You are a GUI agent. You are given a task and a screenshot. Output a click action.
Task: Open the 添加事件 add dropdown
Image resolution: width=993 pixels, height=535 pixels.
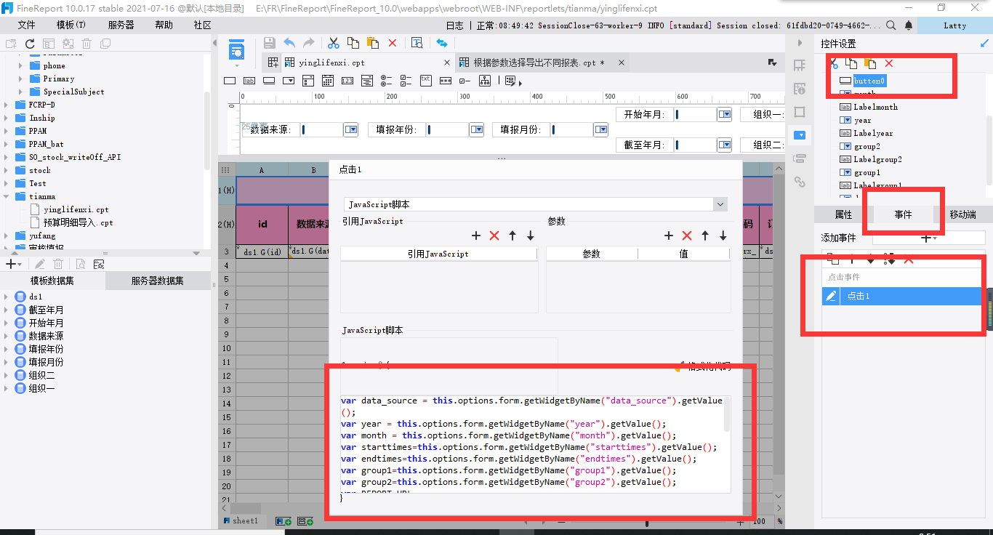(x=929, y=238)
